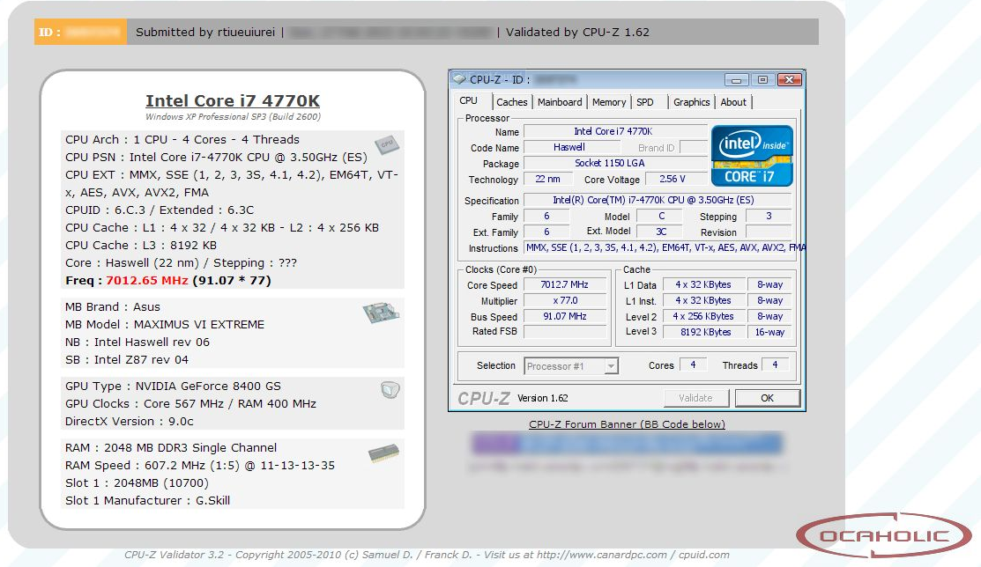Viewport: 981px width, 567px height.
Task: Switch to the Caches tab
Action: point(512,102)
